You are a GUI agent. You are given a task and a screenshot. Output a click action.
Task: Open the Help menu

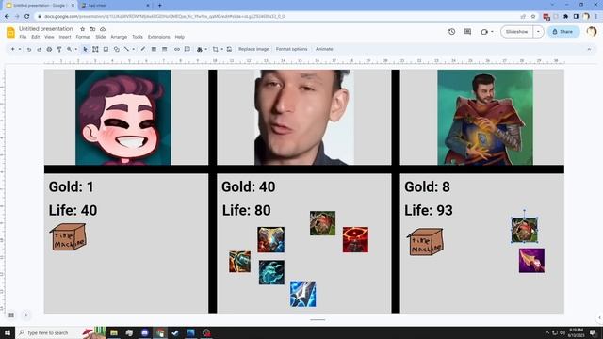(x=180, y=37)
